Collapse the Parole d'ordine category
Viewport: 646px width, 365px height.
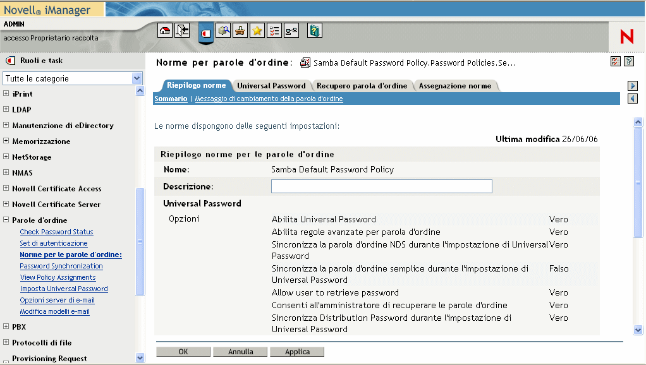pos(6,220)
